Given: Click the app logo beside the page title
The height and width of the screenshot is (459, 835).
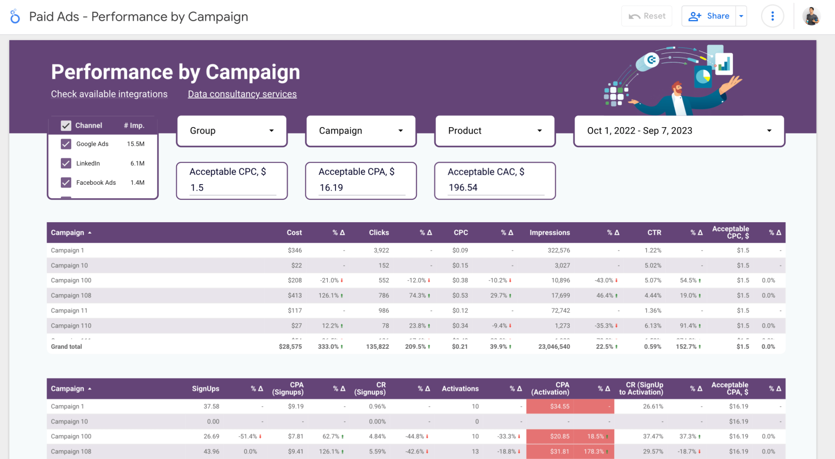Looking at the screenshot, I should coord(15,16).
